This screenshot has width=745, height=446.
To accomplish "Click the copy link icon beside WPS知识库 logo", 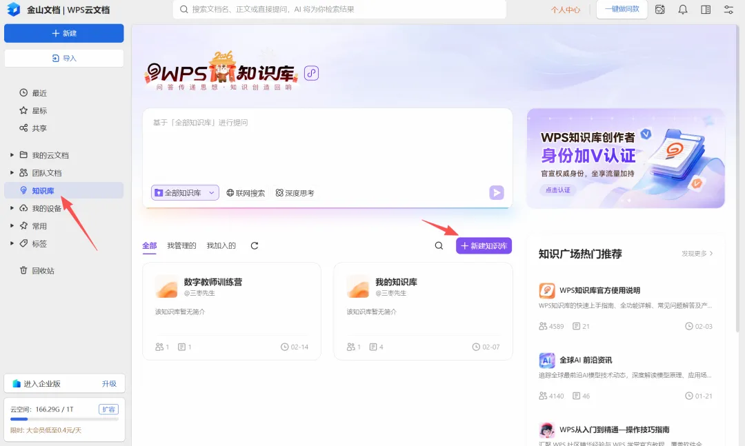I will coord(311,73).
